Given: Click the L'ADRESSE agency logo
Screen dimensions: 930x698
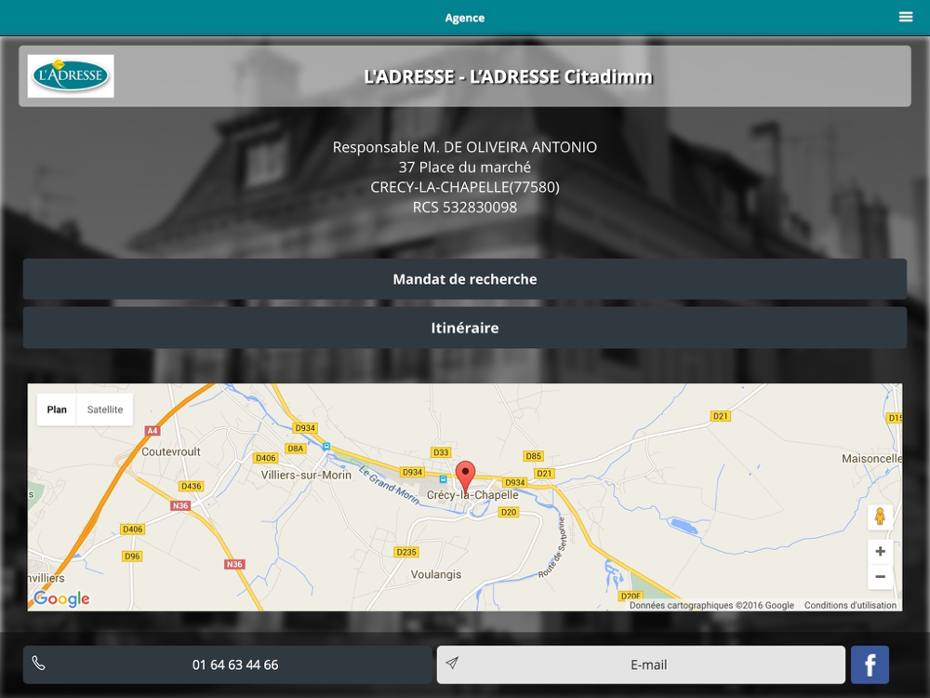Looking at the screenshot, I should [71, 76].
